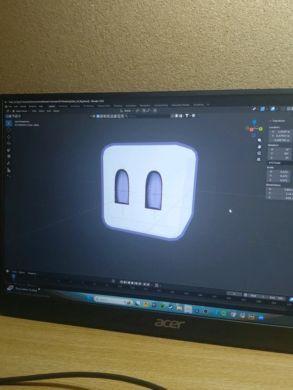The width and height of the screenshot is (293, 390).
Task: Select the Cursor tool in left toolbar
Action: tap(9, 129)
